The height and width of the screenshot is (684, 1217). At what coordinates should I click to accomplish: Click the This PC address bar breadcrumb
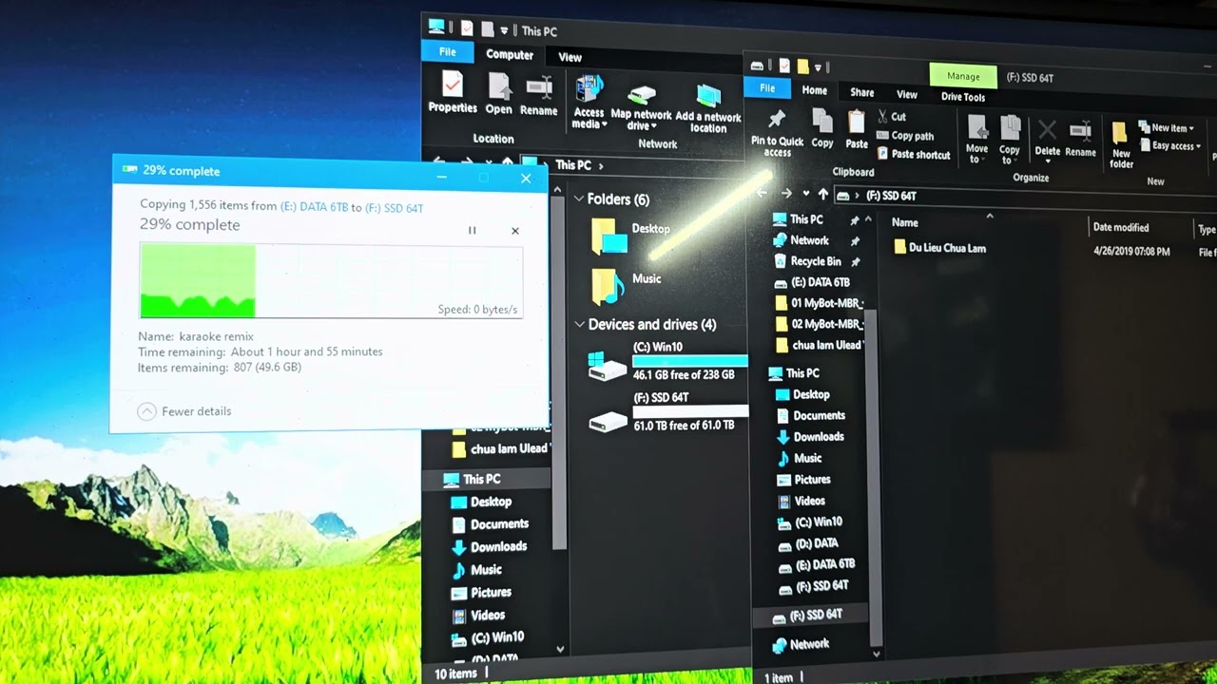572,165
